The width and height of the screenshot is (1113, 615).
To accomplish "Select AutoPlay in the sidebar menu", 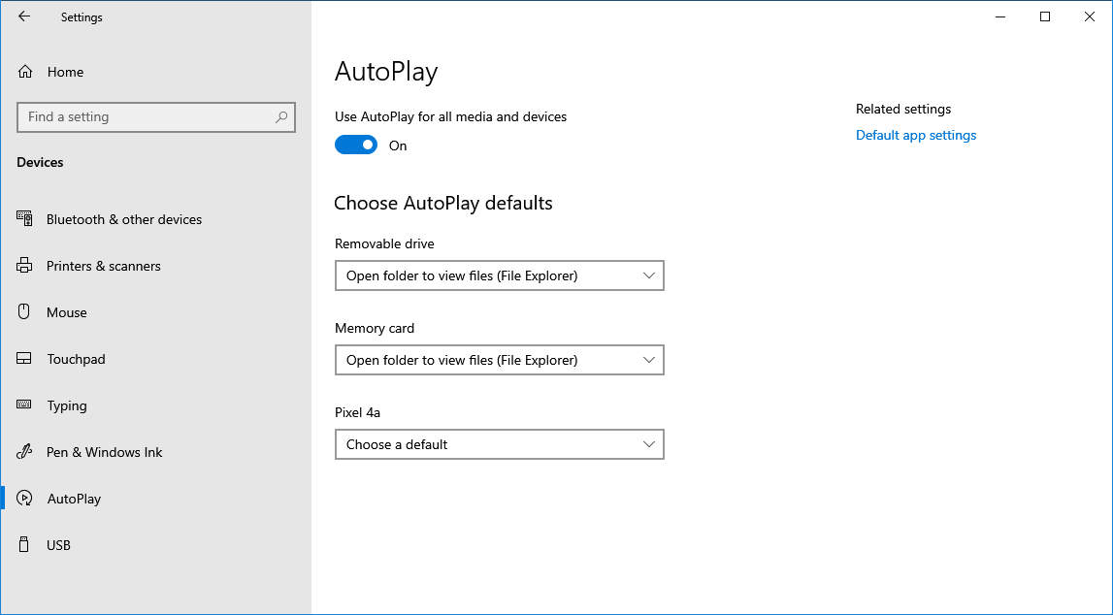I will coord(74,499).
